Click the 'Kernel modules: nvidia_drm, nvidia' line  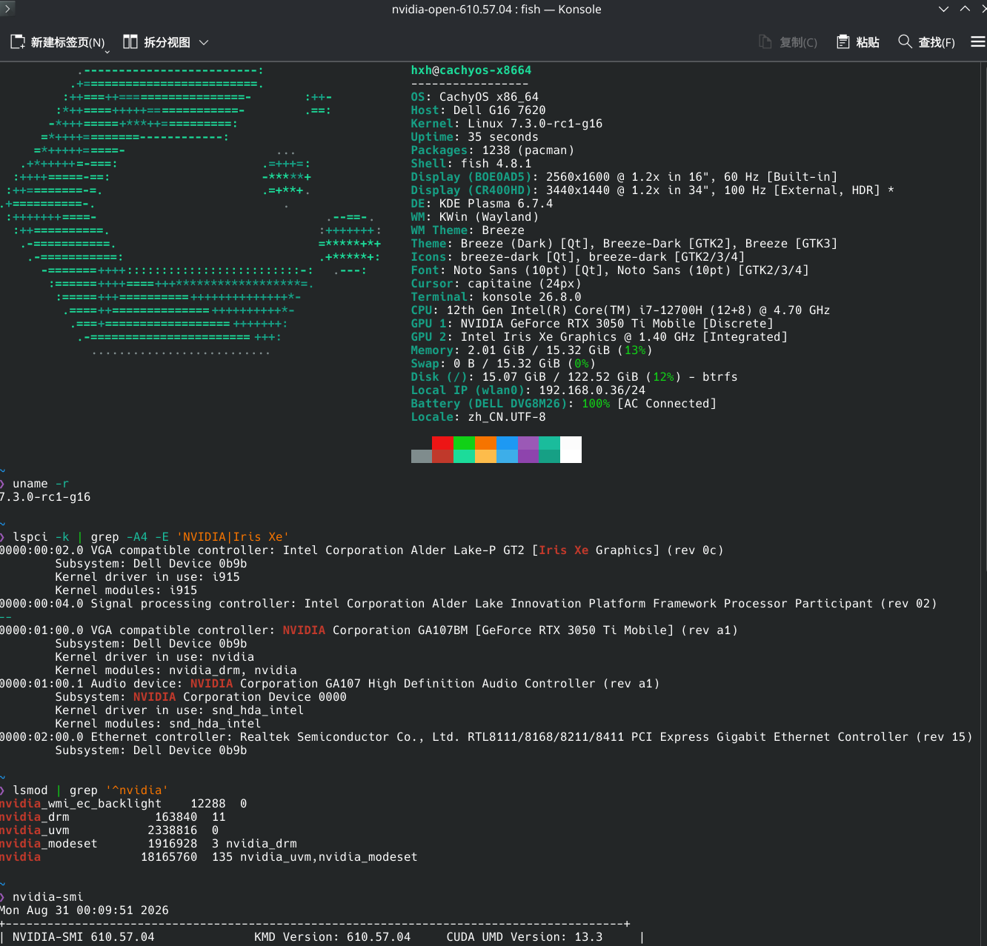coord(176,670)
